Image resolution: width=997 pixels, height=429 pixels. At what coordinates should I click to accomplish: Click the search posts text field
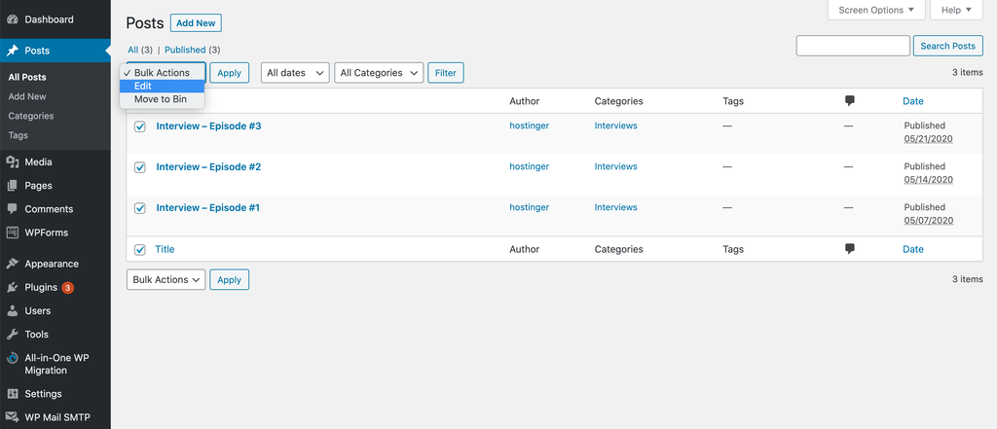coord(853,46)
